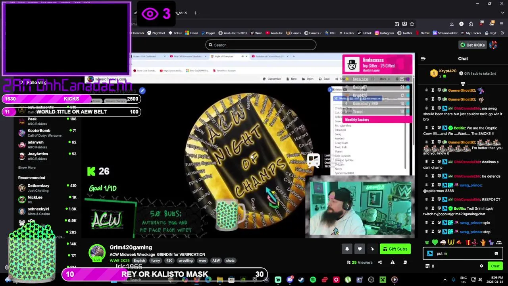The width and height of the screenshot is (508, 286).
Task: Select the green heart emote
Action: coord(435,242)
